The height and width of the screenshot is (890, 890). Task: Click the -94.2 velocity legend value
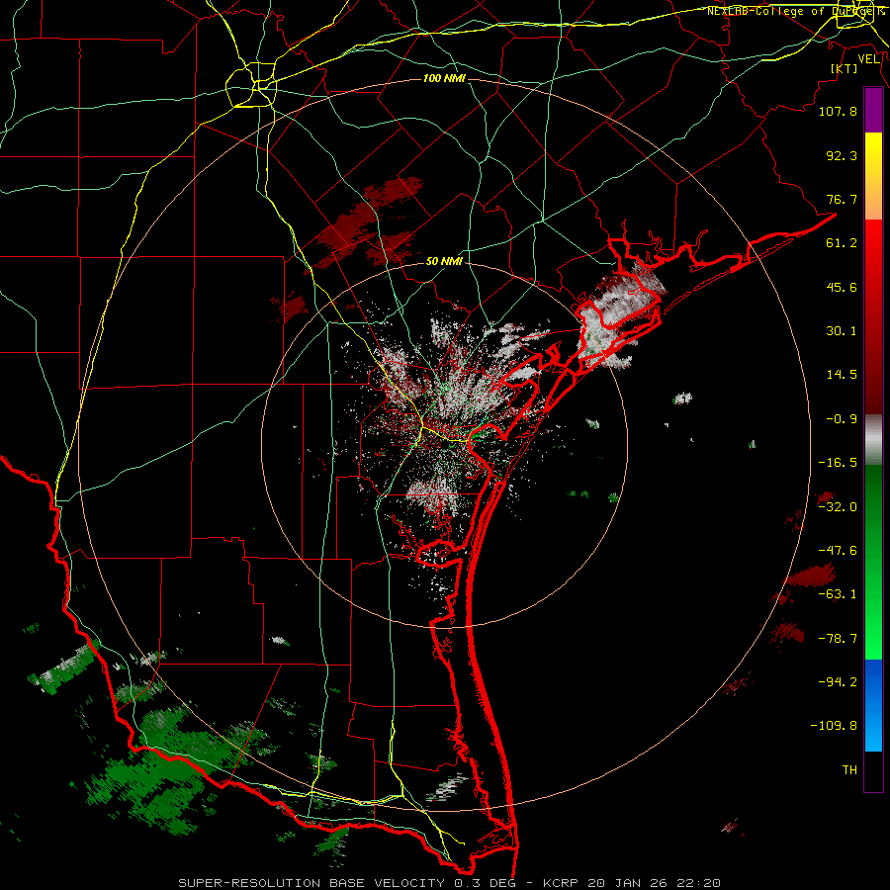click(x=838, y=682)
